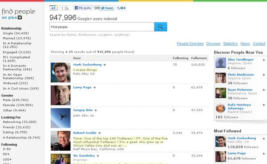
Task: Open Chris Bierbower's name link
Action: coord(241,75)
